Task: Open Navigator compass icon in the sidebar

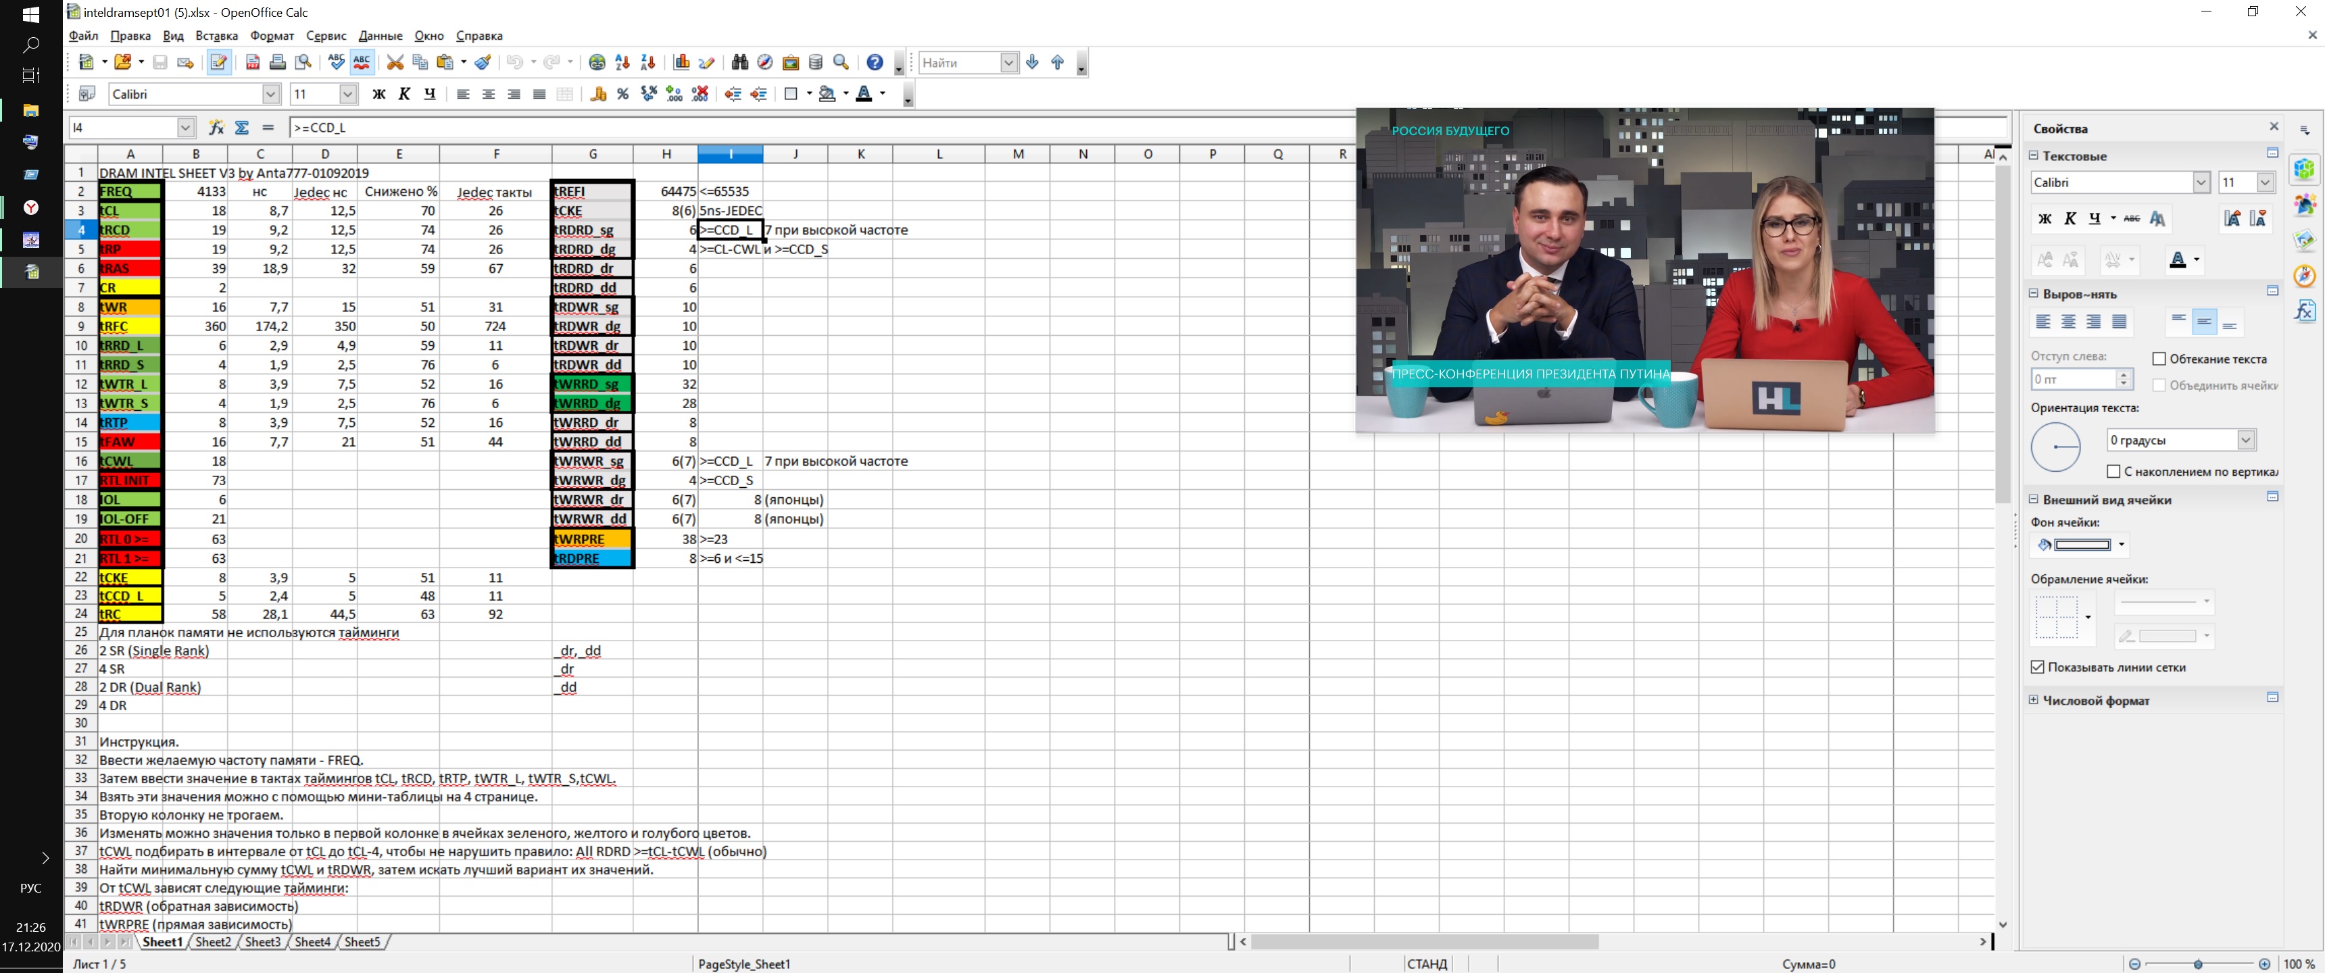Action: coord(2304,275)
